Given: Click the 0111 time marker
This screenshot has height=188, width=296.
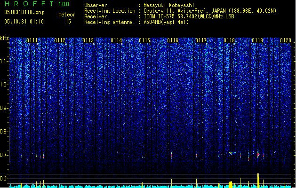Looking at the screenshot, I should pyautogui.click(x=32, y=40).
